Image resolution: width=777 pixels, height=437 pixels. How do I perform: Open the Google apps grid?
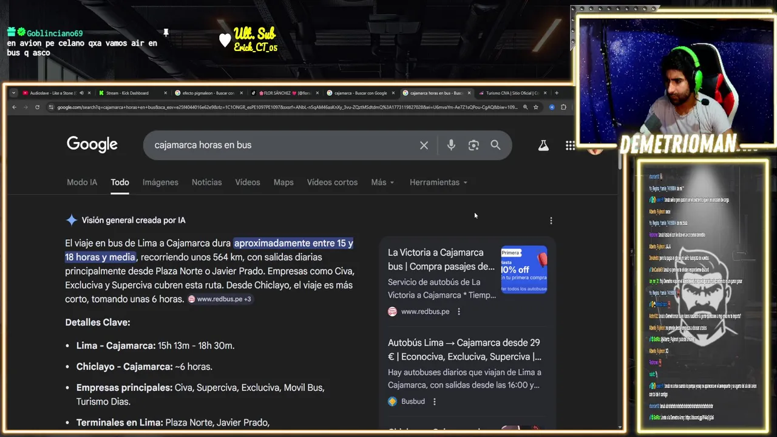tap(570, 145)
